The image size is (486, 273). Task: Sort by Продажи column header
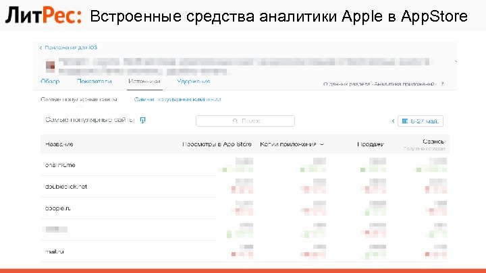click(371, 144)
